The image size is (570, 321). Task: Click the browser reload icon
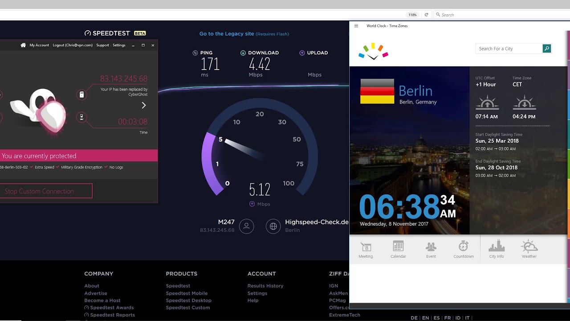[x=426, y=15]
